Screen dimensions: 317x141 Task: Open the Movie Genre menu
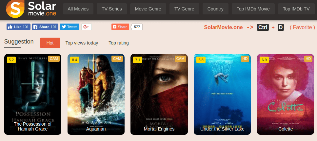[x=148, y=9]
